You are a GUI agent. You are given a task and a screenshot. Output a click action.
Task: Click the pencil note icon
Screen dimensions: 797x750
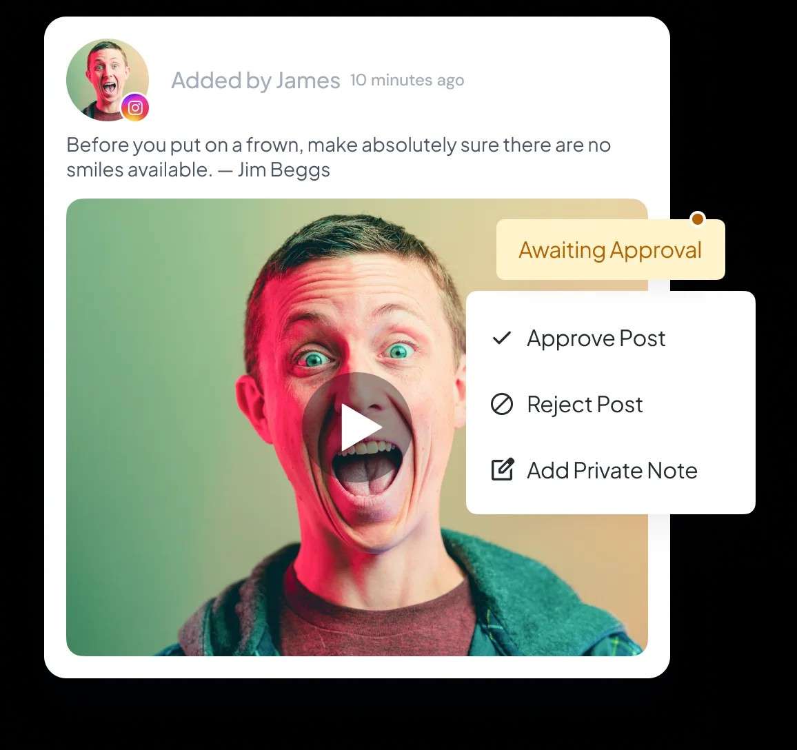click(x=502, y=469)
